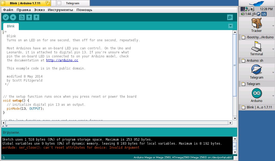The width and height of the screenshot is (275, 161).
Task: Click the window resize corner knob
Action: point(236,158)
